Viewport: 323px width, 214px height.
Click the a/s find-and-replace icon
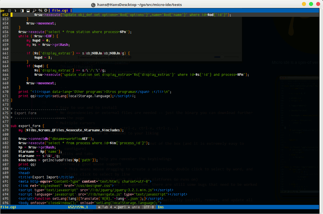pyautogui.click(x=40, y=11)
